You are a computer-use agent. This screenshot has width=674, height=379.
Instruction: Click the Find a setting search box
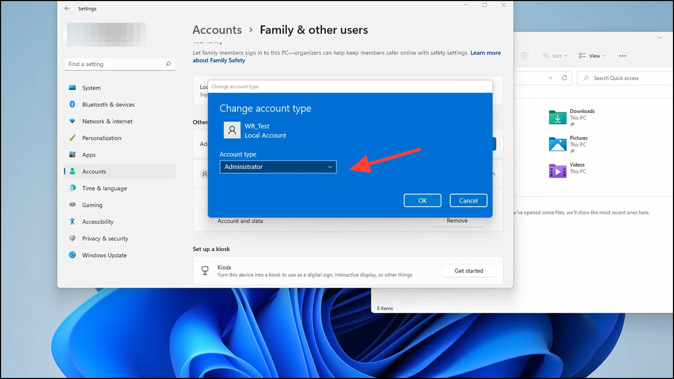(116, 64)
